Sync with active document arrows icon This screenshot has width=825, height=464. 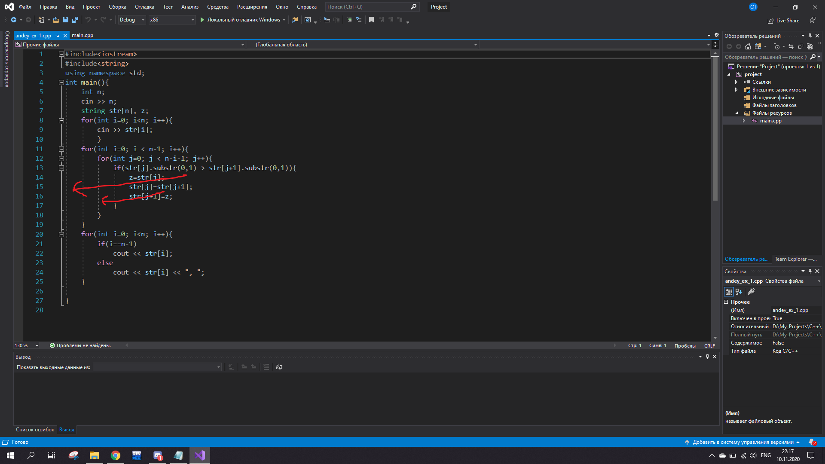tap(791, 46)
